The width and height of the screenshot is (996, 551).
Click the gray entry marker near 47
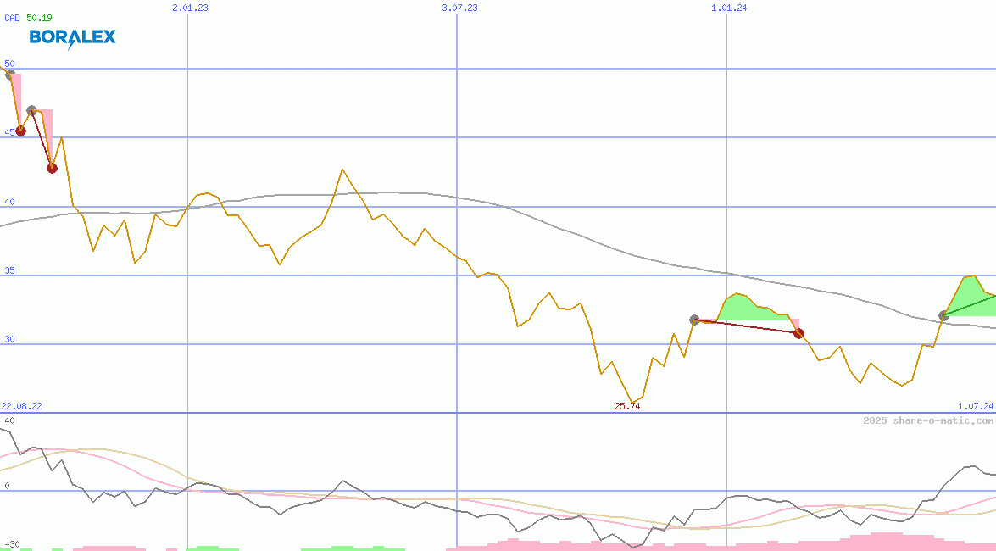coord(31,110)
